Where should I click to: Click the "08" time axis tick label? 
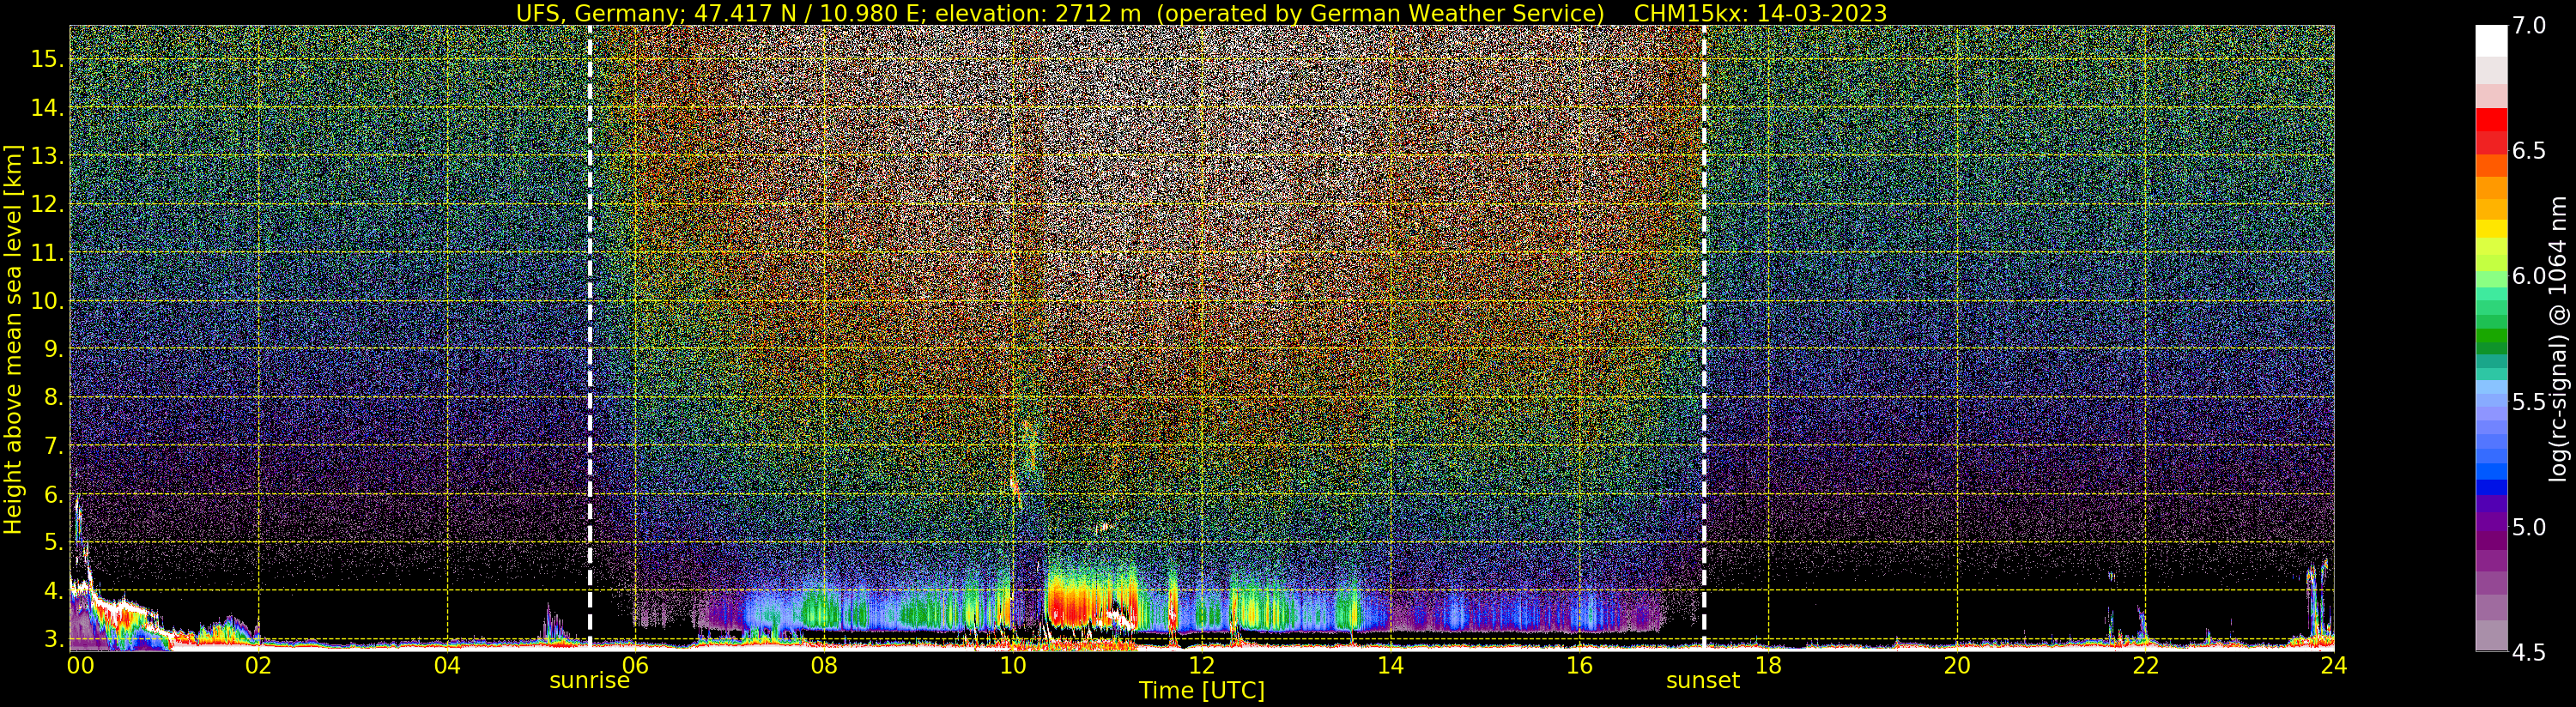point(824,665)
